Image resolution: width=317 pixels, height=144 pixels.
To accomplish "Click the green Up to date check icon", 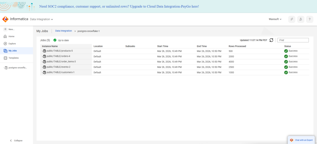I will (x=55, y=40).
